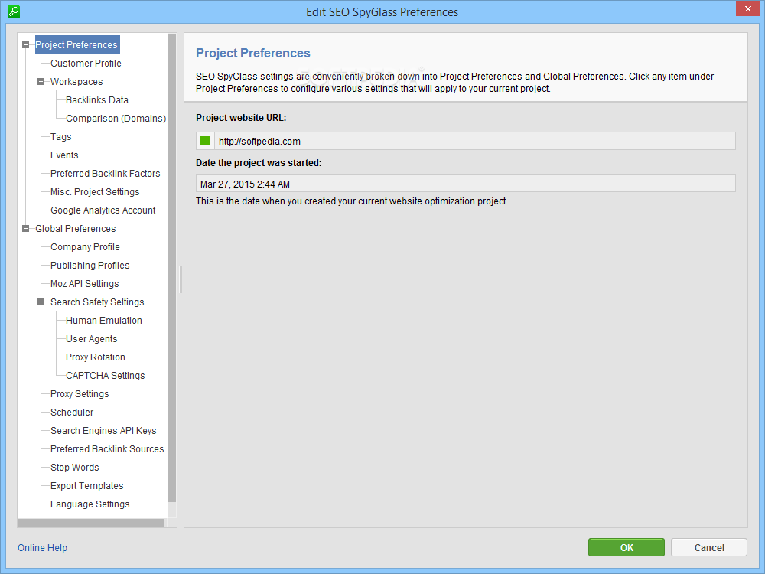Open Search Engines API Keys
The width and height of the screenshot is (765, 574).
pyautogui.click(x=103, y=431)
